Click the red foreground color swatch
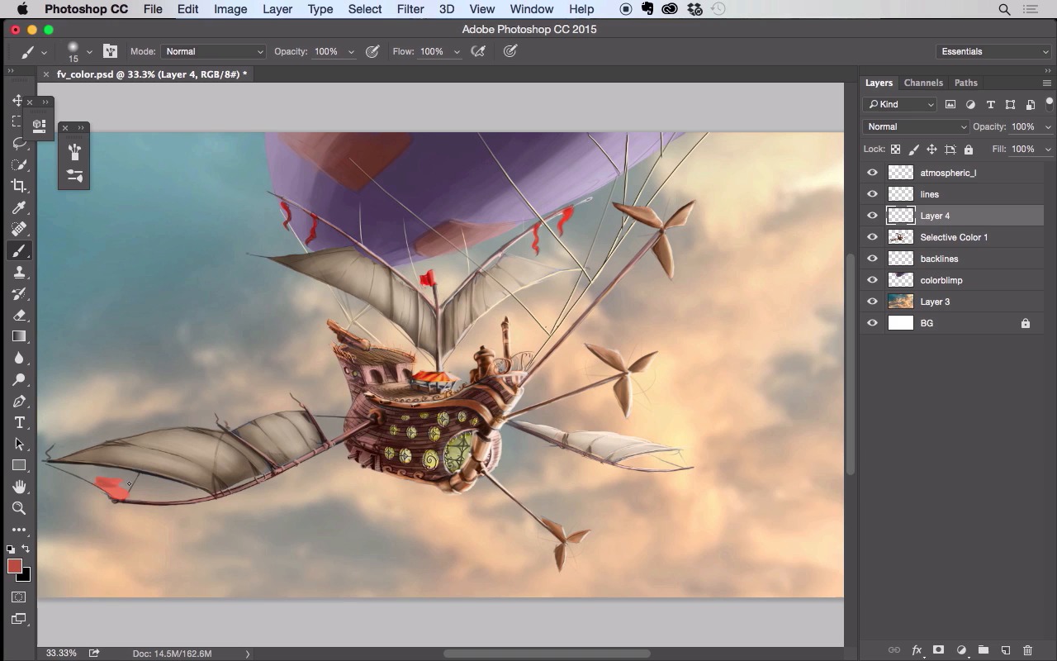 (x=14, y=566)
